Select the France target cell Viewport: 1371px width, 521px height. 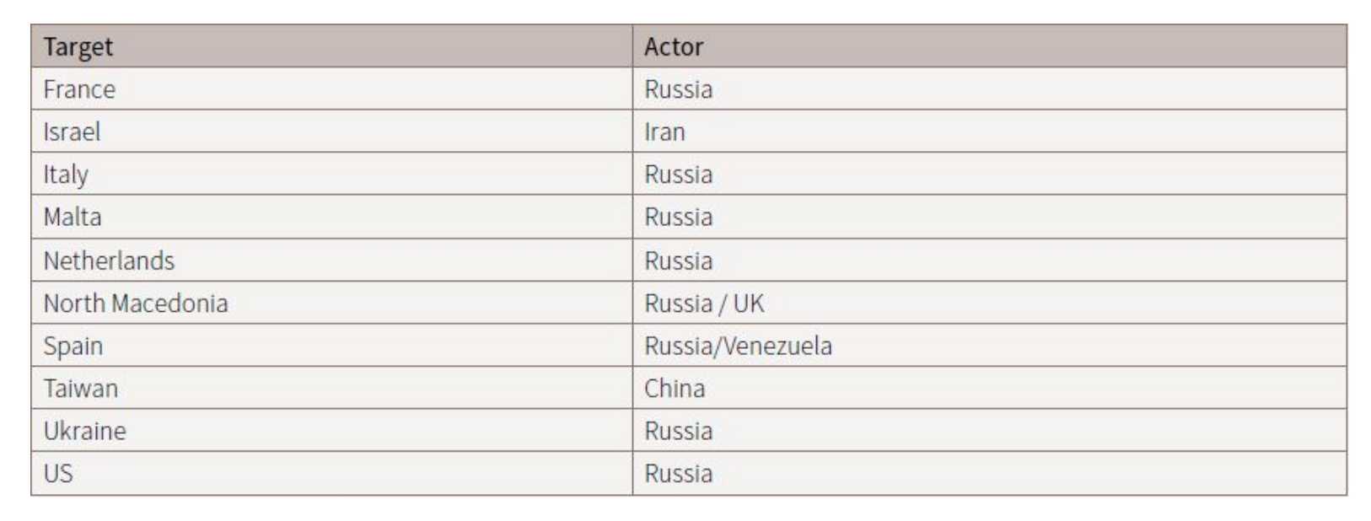click(79, 89)
